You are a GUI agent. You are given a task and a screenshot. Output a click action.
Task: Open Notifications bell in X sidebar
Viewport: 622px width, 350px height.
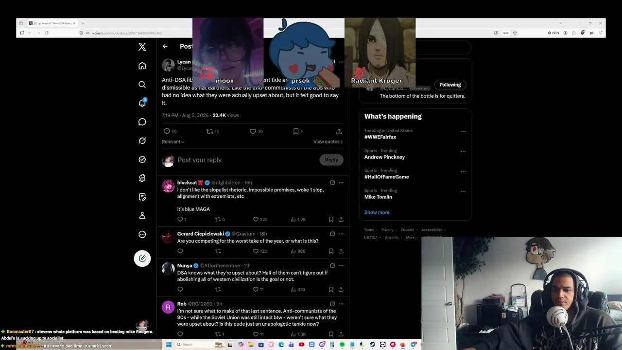coord(142,103)
